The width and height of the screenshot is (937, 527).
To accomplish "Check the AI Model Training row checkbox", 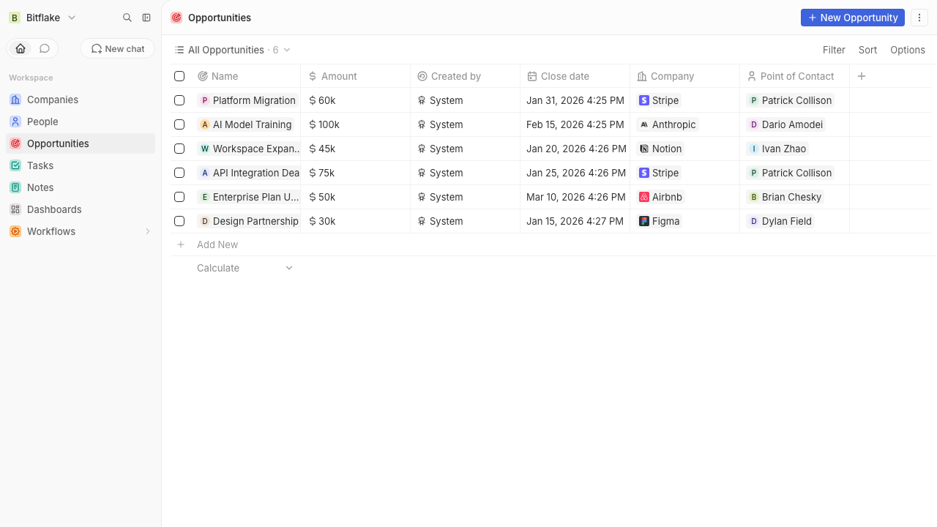I will pos(179,124).
